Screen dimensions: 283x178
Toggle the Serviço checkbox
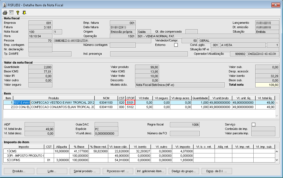point(253,124)
